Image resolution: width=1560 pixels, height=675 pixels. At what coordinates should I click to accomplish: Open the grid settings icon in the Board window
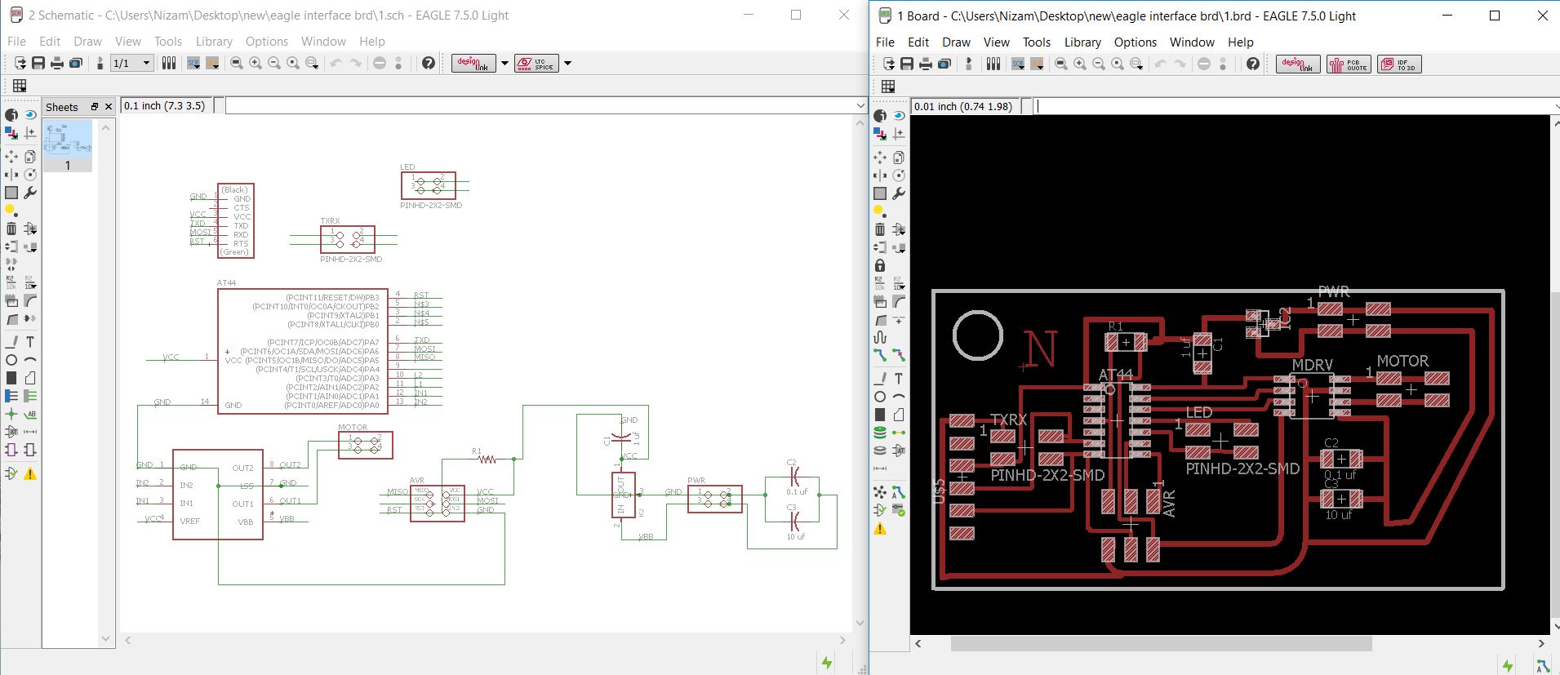[888, 87]
